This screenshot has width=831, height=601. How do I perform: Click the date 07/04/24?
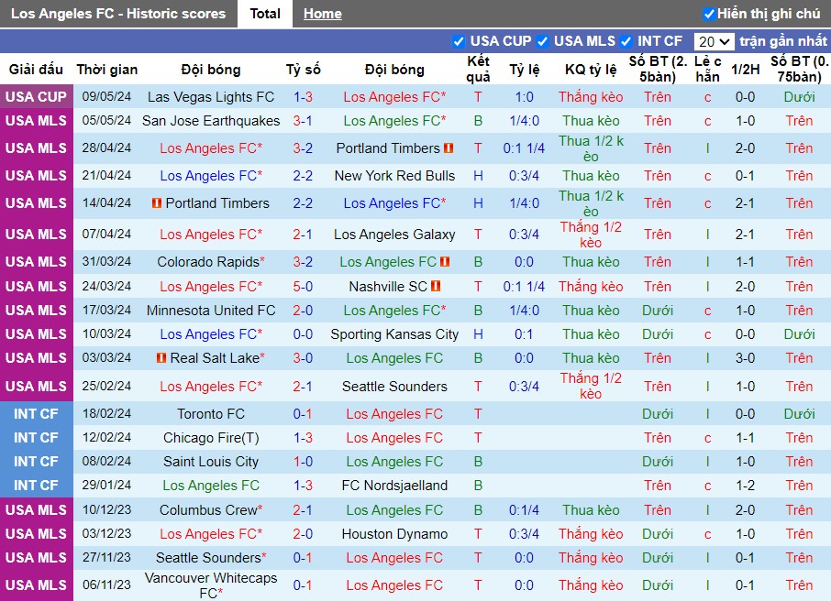click(106, 234)
